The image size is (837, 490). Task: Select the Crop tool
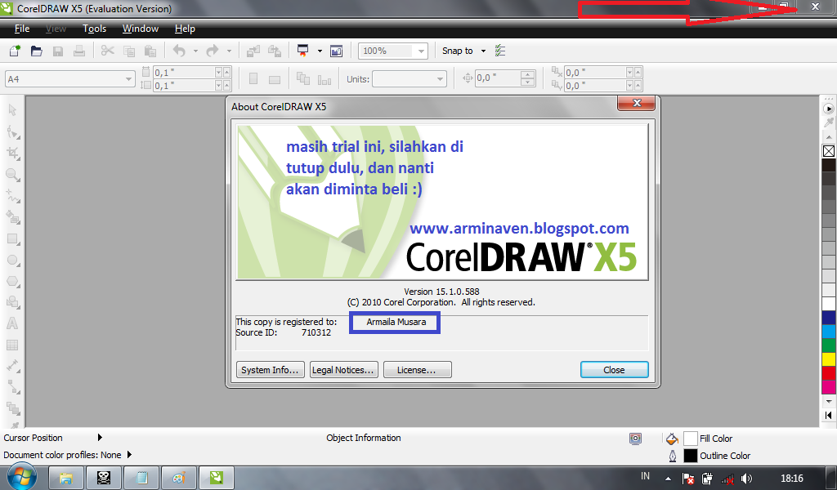[13, 154]
